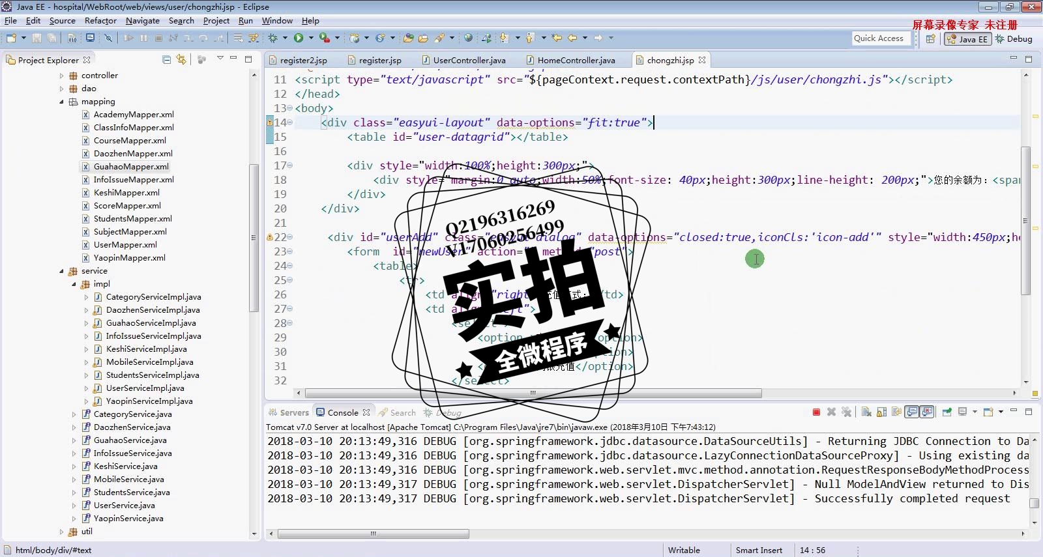Viewport: 1043px width, 557px height.
Task: Collapse the service package
Action: coord(61,271)
